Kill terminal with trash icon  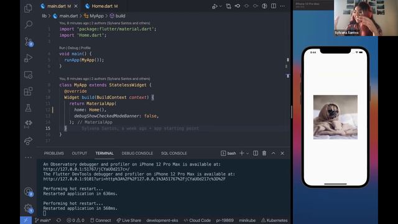pyautogui.click(x=264, y=153)
